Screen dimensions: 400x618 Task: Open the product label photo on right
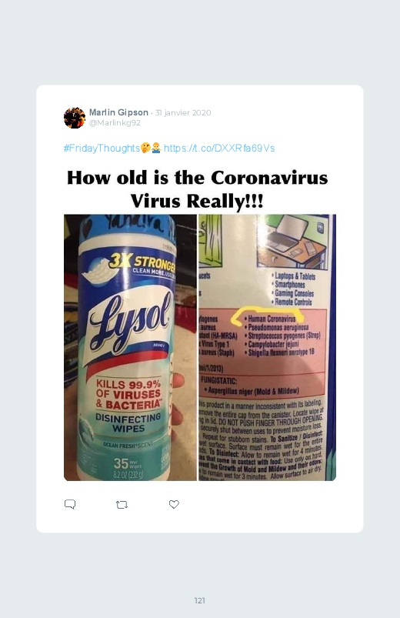tap(267, 347)
